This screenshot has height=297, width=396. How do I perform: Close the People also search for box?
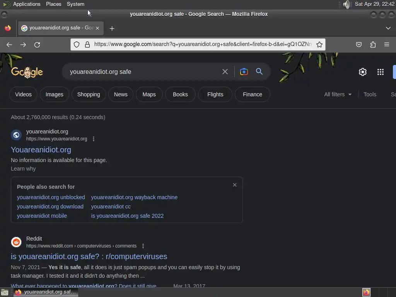(235, 185)
